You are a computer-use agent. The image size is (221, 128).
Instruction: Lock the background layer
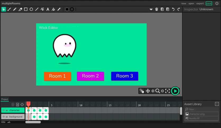click(7, 117)
